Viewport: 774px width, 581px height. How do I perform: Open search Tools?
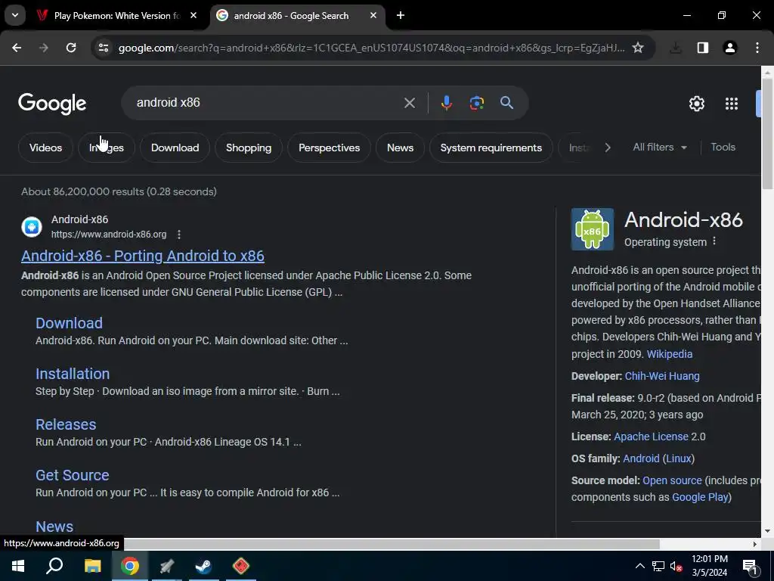(x=723, y=148)
